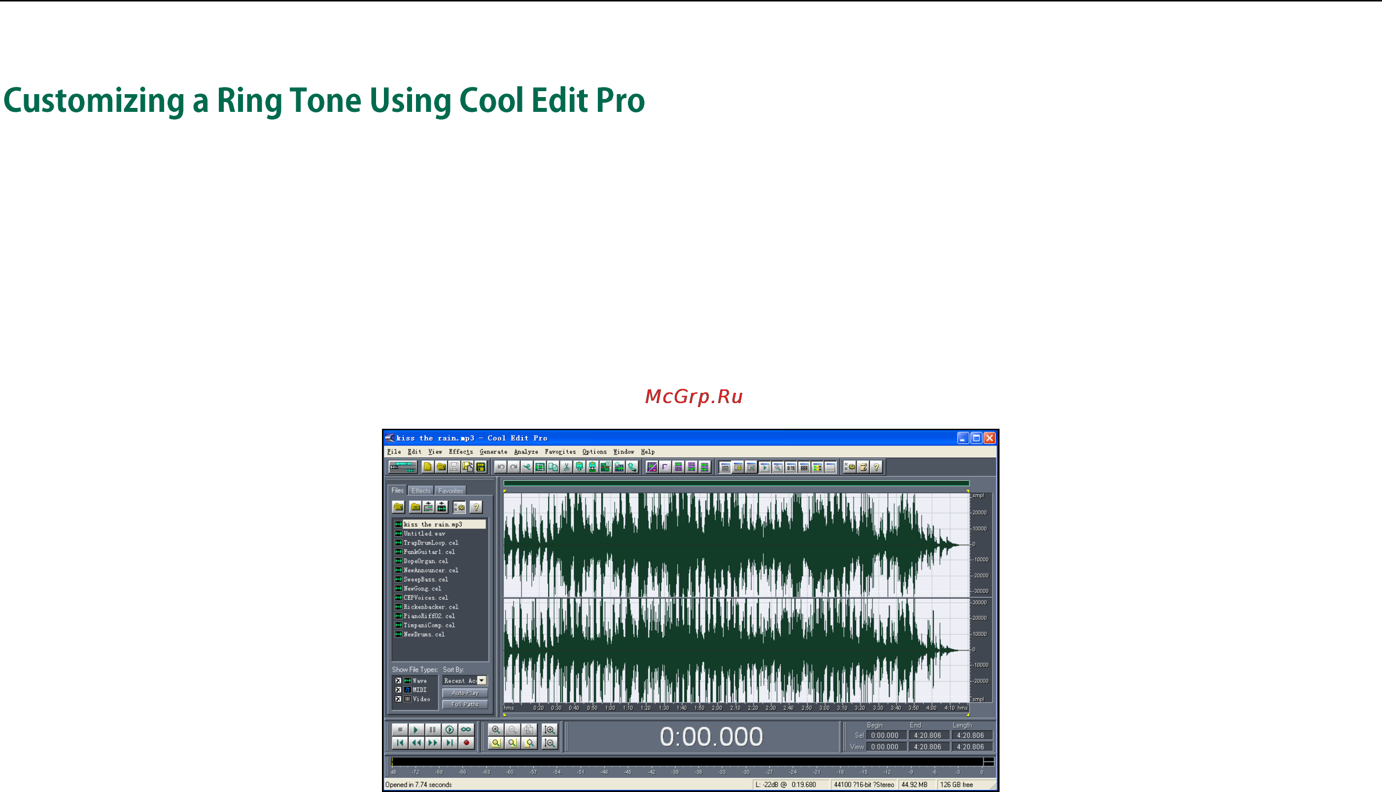
Task: Open the Options menu
Action: (594, 451)
